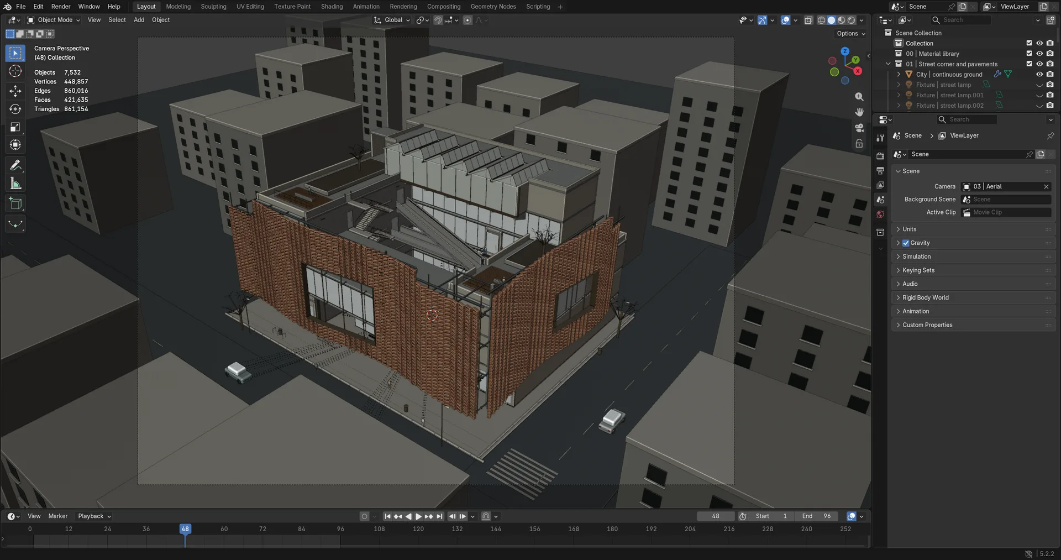
Task: Expand the Units panel
Action: point(973,229)
